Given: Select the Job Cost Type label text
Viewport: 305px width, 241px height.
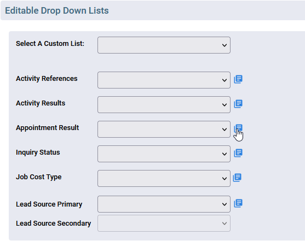Looking at the screenshot, I should tap(39, 177).
